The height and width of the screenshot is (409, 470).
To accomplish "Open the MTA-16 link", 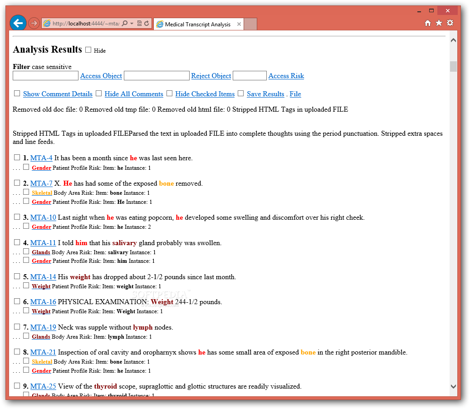I will click(43, 302).
